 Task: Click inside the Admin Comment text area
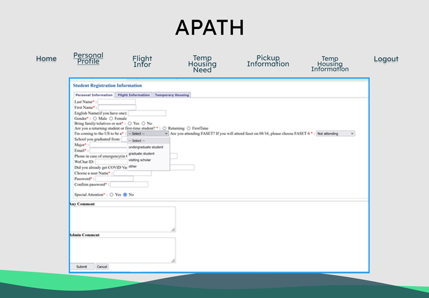122,251
